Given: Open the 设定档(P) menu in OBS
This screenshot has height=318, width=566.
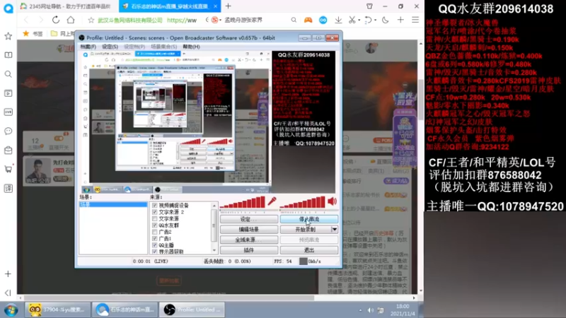Looking at the screenshot, I should 134,47.
